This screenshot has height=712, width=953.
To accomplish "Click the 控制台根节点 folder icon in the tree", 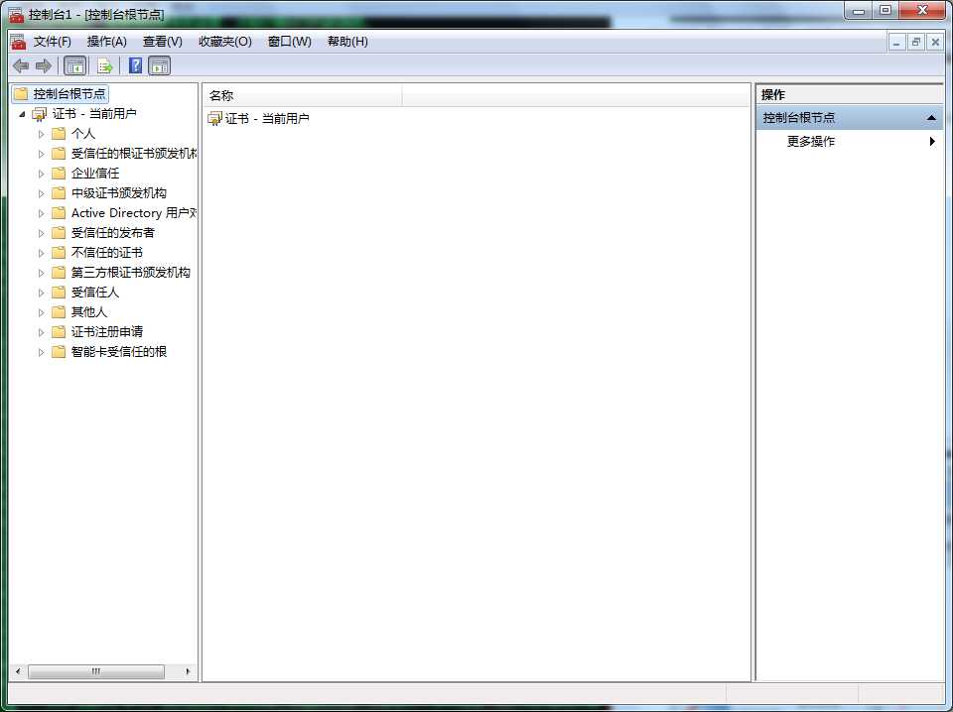I will tap(21, 93).
